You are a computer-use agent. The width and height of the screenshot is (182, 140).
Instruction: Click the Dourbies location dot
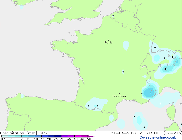coord(119,94)
